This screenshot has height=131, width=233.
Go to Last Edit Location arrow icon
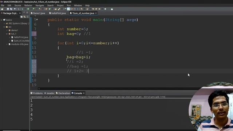(93, 9)
